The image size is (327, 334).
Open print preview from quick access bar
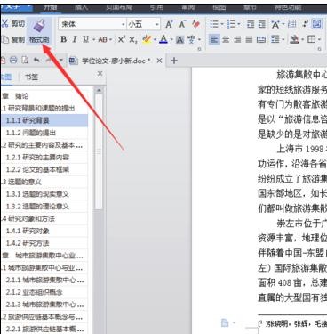click(x=25, y=61)
